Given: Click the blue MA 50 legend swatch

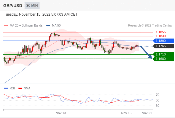Looking at the screenshot, I should (48, 26).
